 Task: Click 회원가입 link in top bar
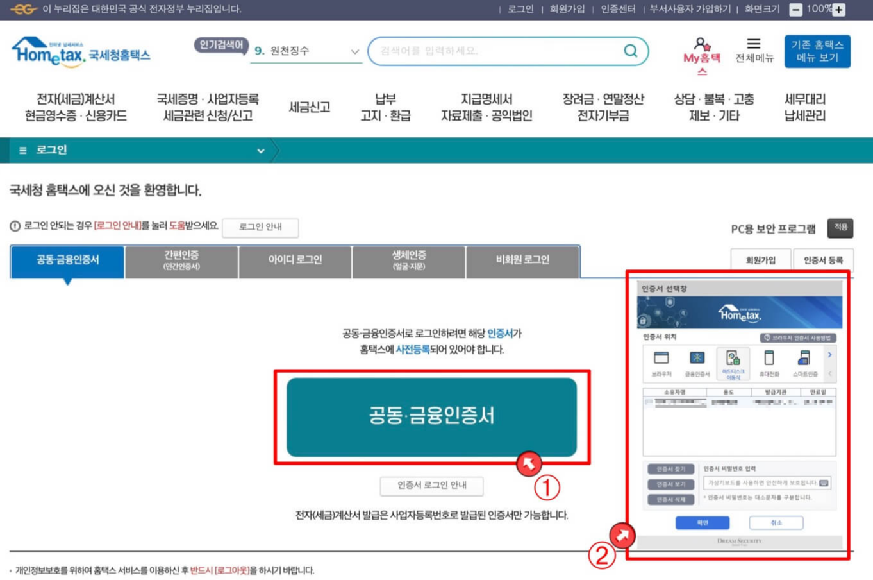567,9
